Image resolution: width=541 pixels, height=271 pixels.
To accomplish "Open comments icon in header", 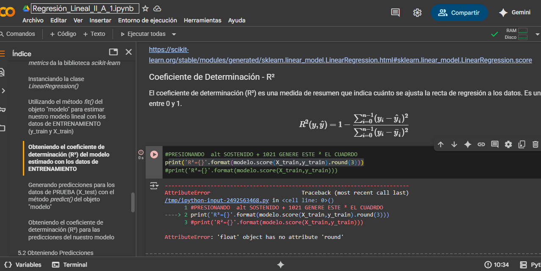I will coord(395,13).
